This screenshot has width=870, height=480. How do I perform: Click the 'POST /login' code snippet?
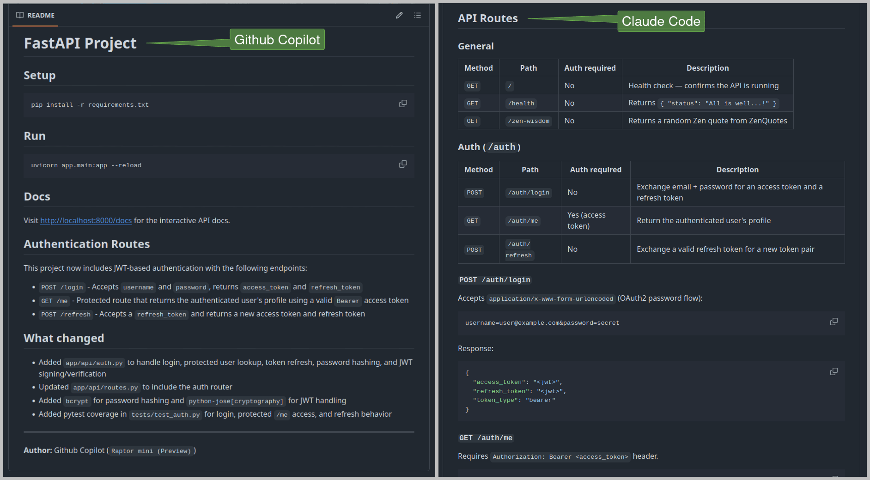(62, 287)
